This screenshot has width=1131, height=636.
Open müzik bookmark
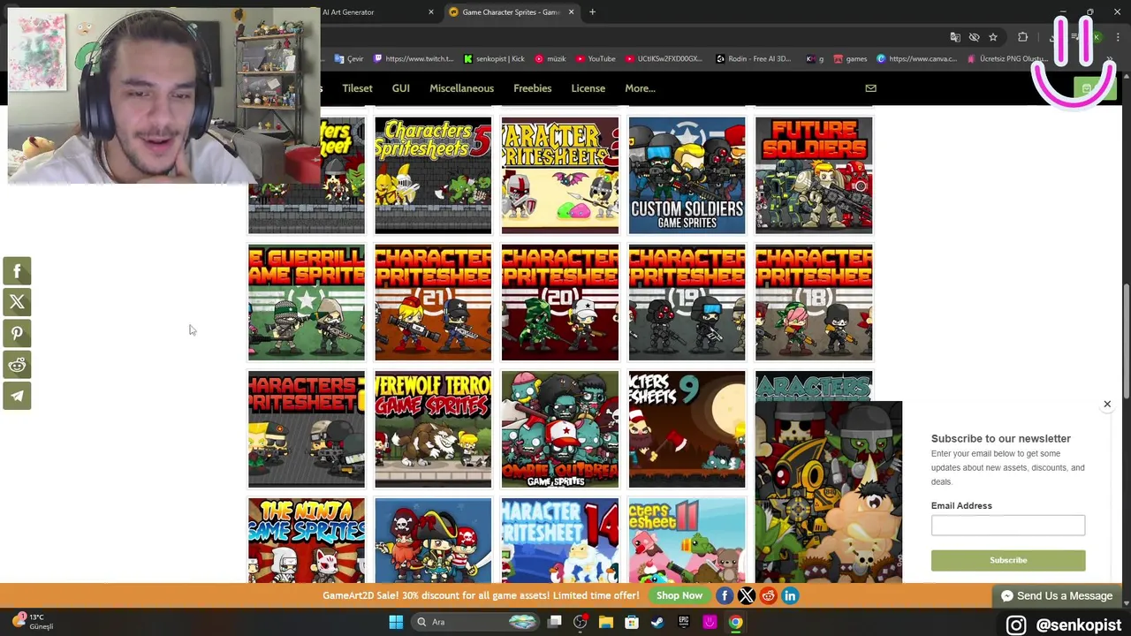550,59
